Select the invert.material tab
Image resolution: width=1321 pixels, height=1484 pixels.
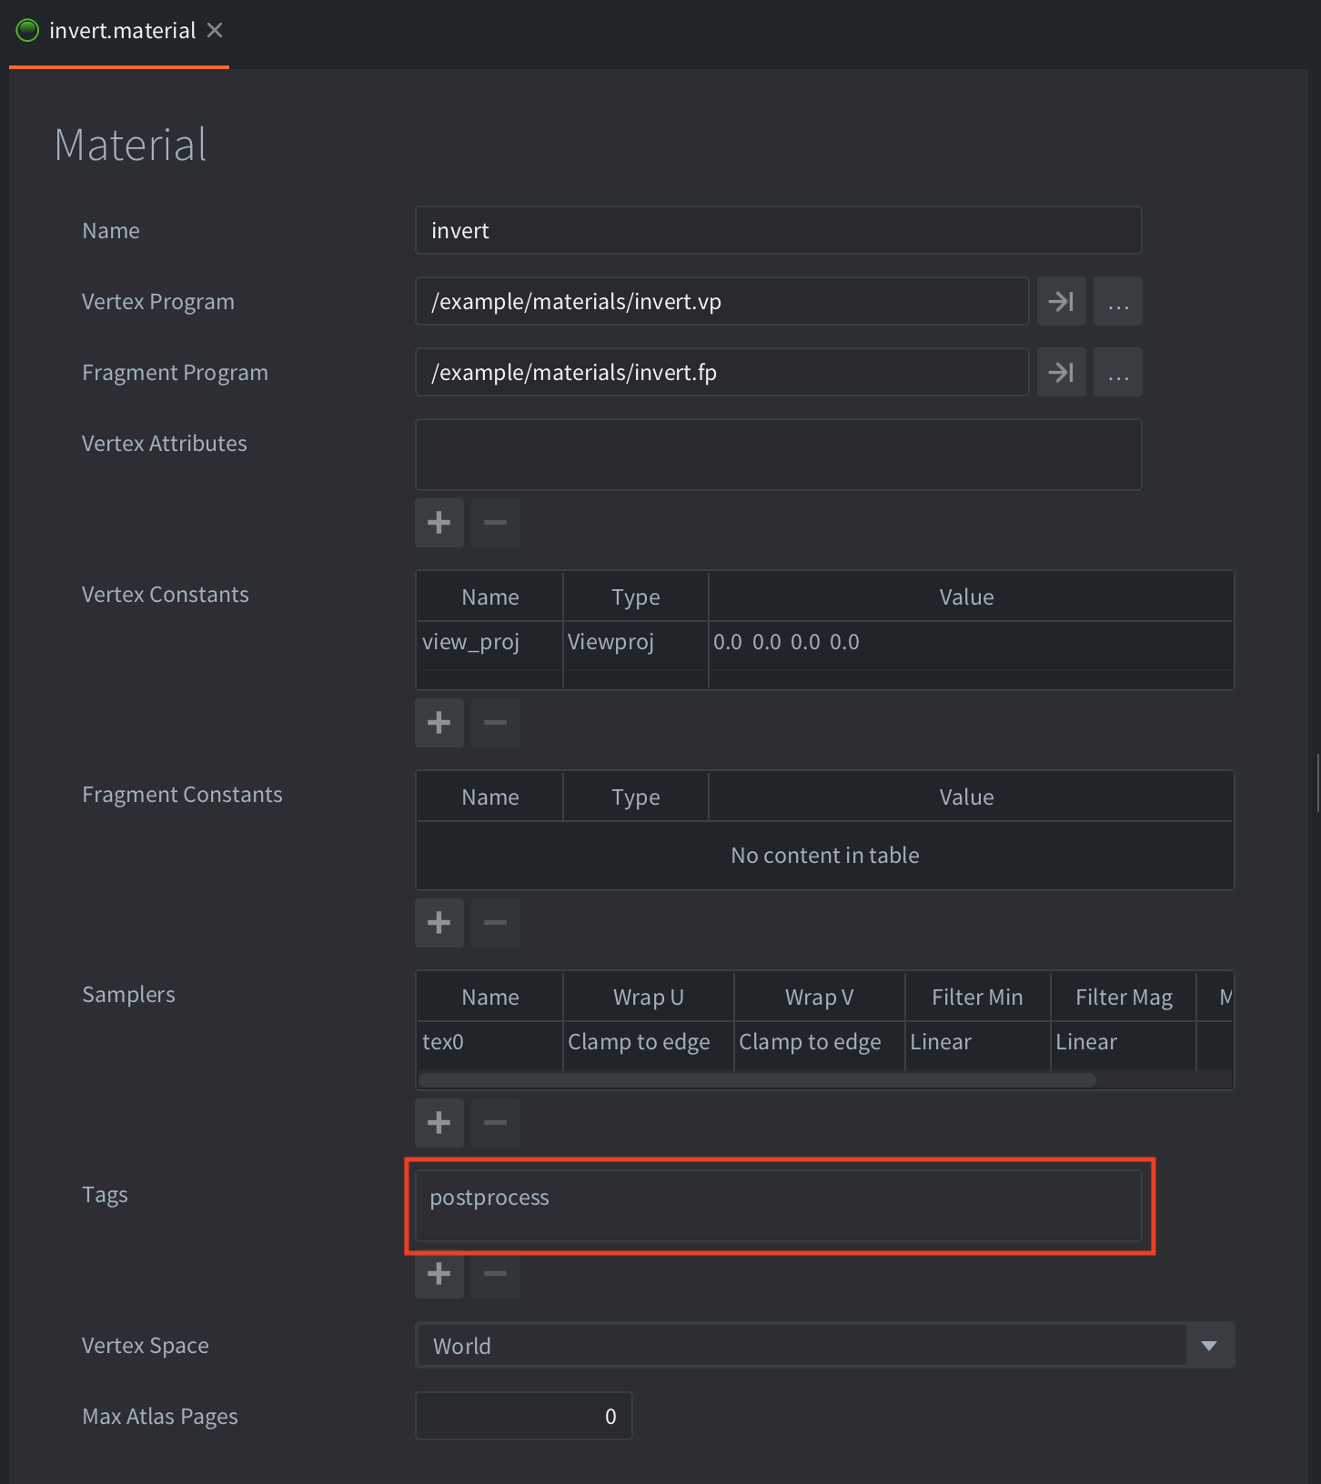coord(121,31)
